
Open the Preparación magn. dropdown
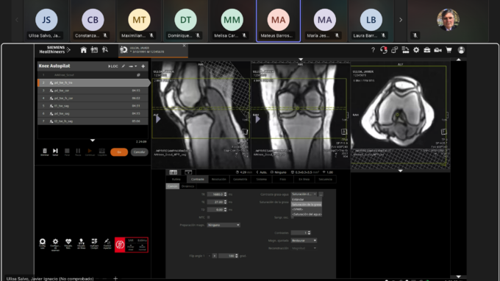click(x=224, y=225)
